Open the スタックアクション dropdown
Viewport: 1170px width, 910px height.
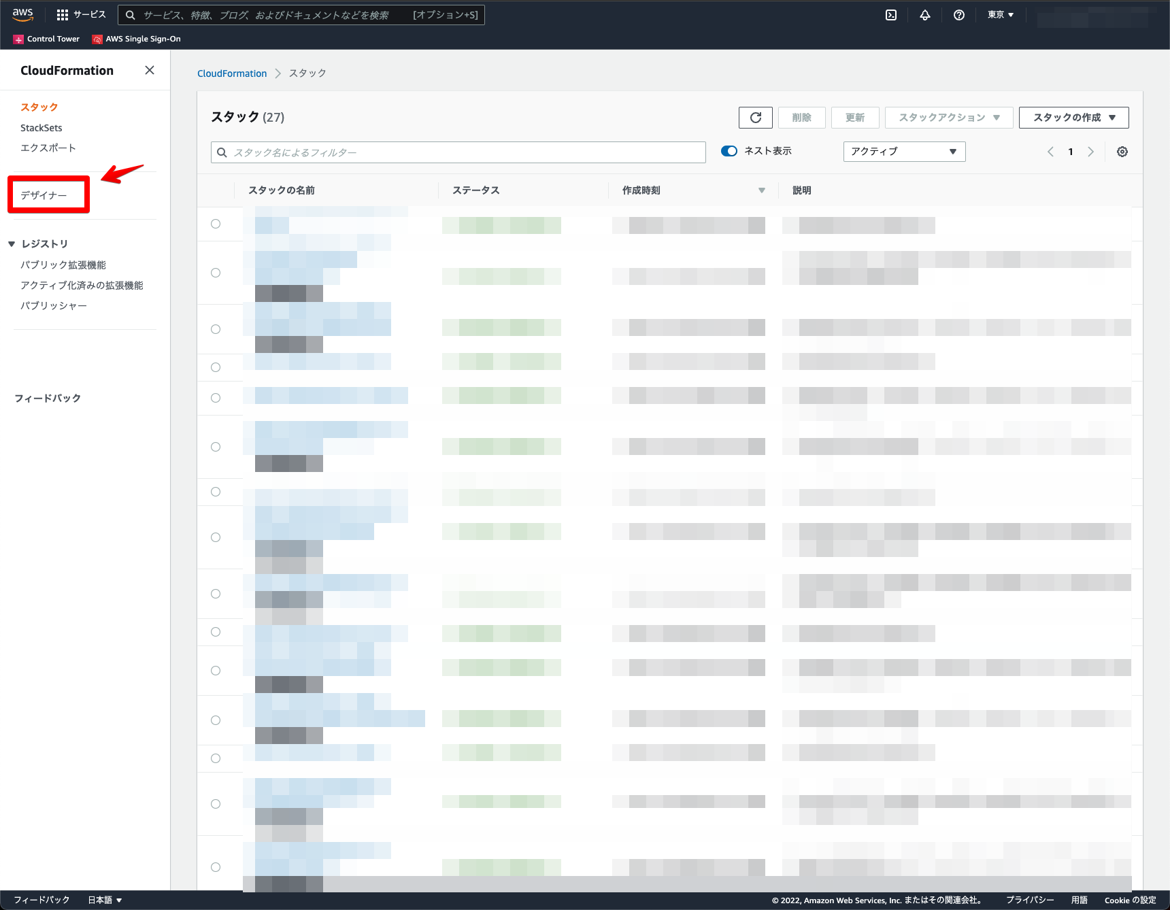pos(949,118)
